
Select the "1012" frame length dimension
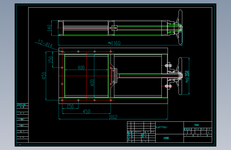point(113,117)
